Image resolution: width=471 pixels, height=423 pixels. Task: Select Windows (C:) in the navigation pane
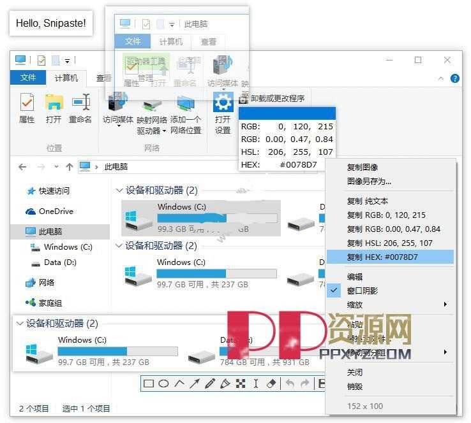pyautogui.click(x=61, y=247)
